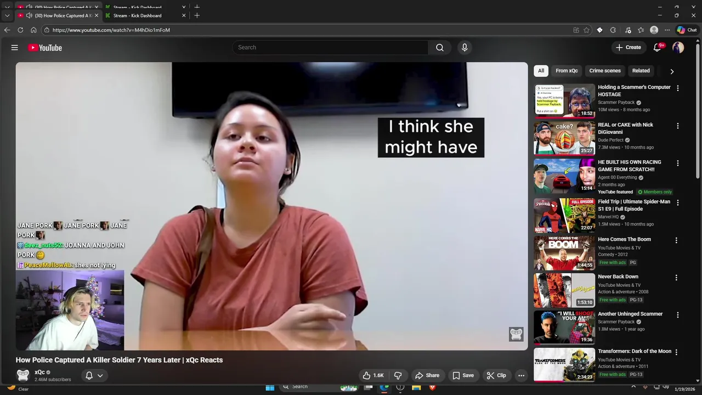This screenshot has height=395, width=702.
Task: Click the YouTube search field
Action: [x=331, y=48]
